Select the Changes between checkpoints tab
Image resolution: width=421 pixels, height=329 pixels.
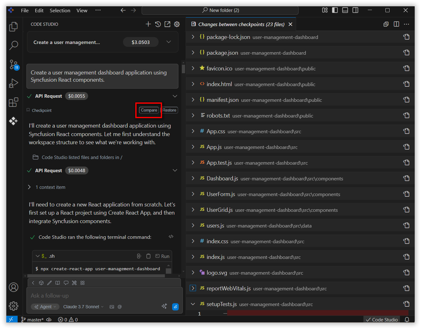241,24
